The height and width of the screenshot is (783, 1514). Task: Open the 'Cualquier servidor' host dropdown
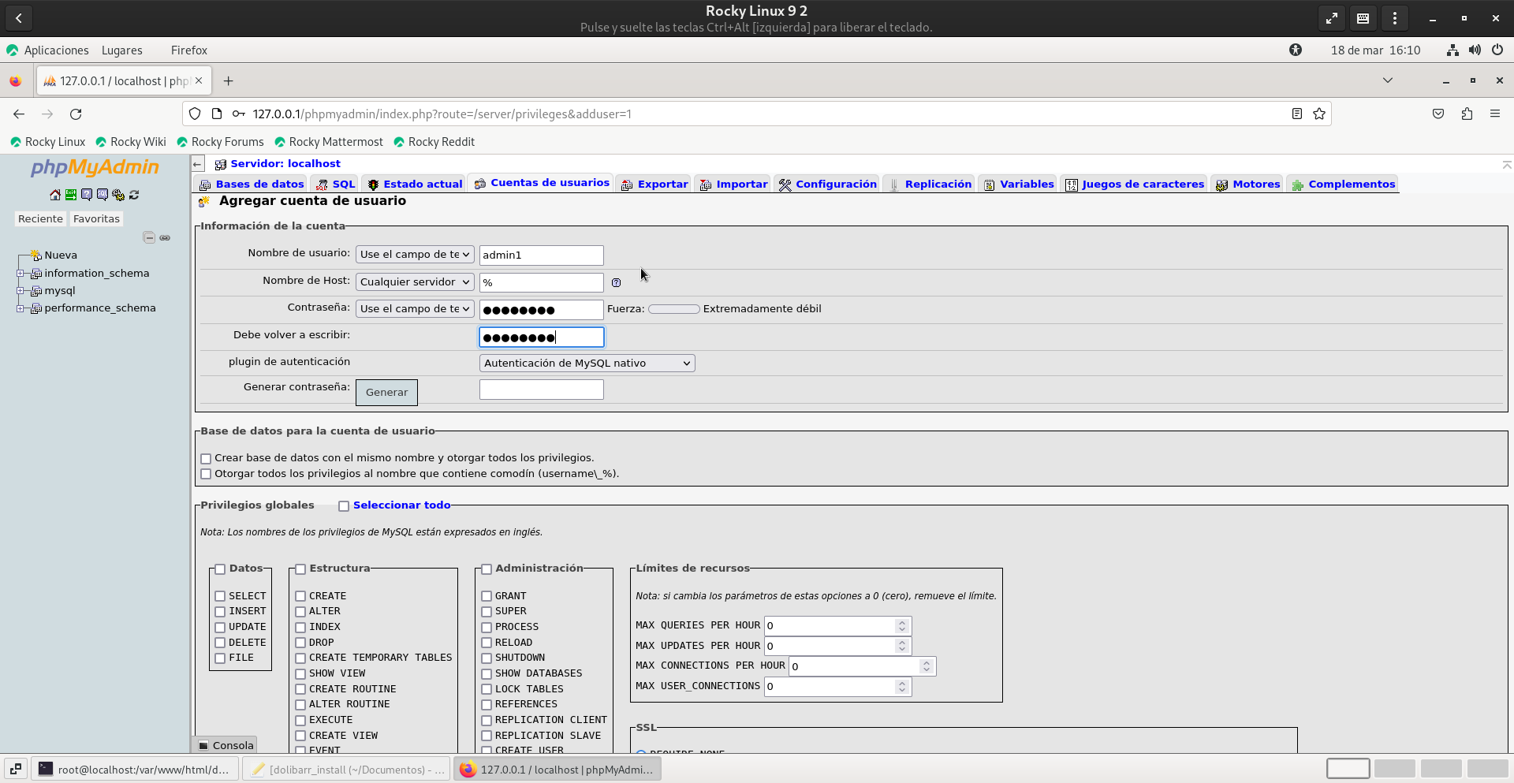pyautogui.click(x=415, y=282)
